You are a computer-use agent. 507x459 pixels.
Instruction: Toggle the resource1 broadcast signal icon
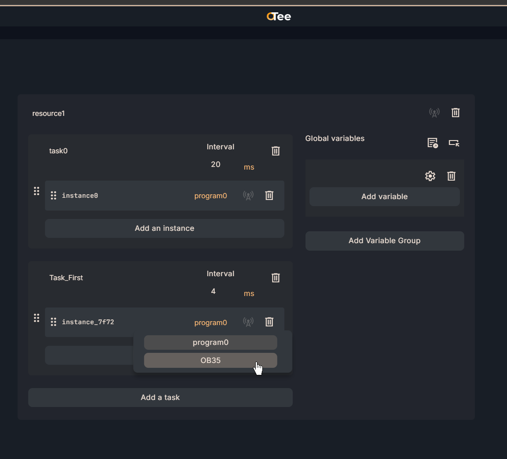pyautogui.click(x=434, y=113)
